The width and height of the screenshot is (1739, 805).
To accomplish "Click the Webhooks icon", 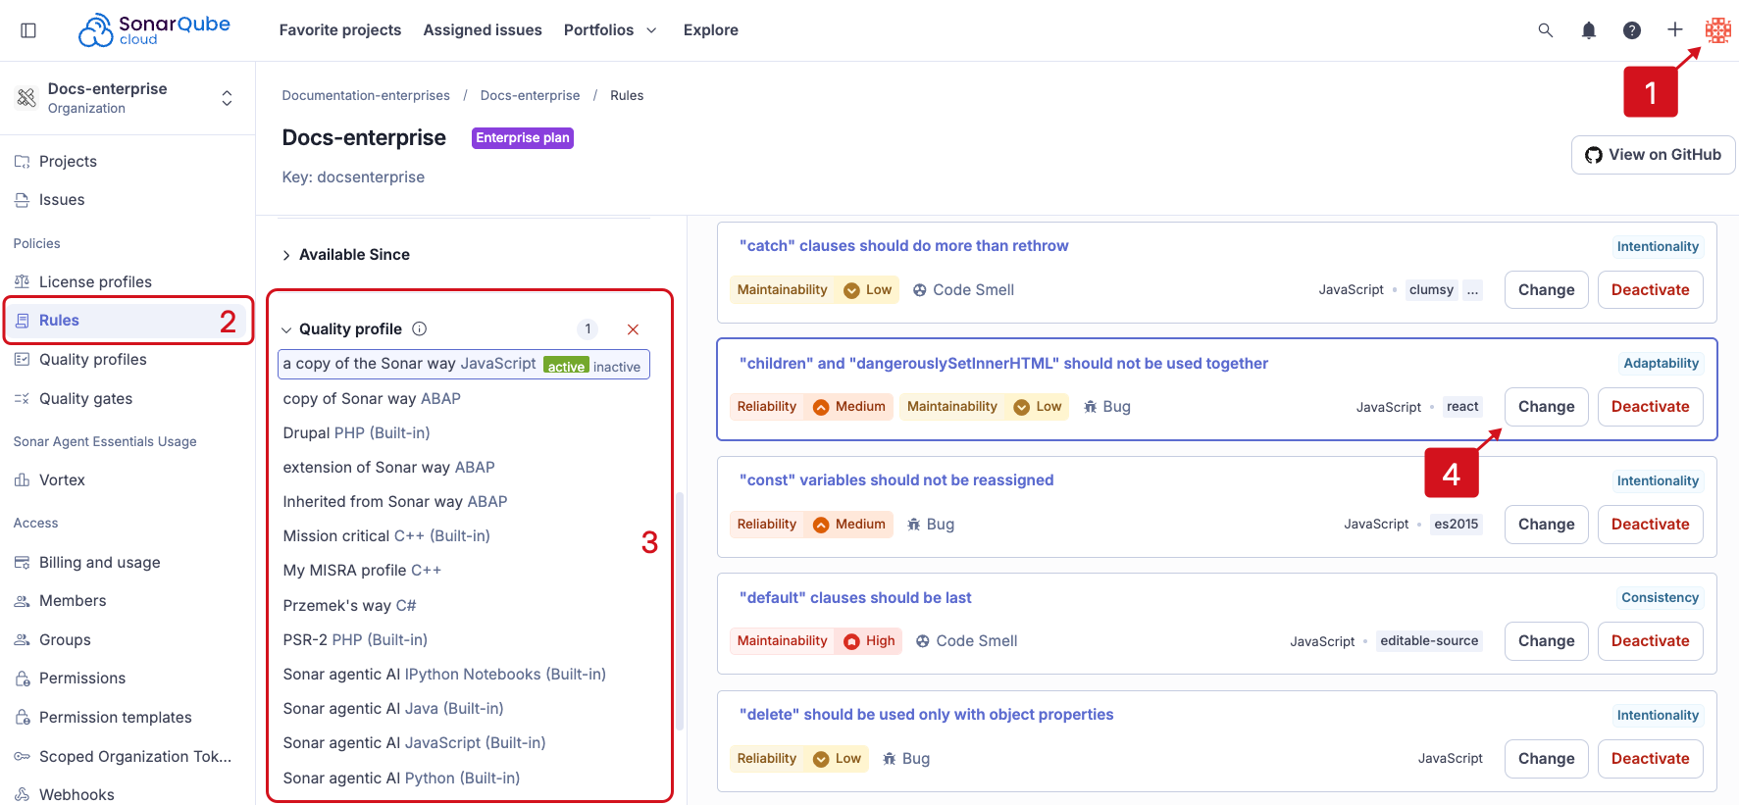I will click(x=22, y=795).
